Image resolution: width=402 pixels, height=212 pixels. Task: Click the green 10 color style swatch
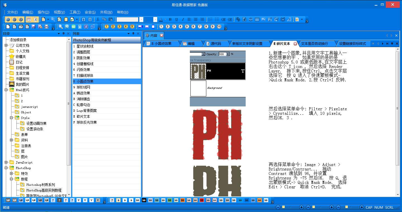pyautogui.click(x=169, y=200)
